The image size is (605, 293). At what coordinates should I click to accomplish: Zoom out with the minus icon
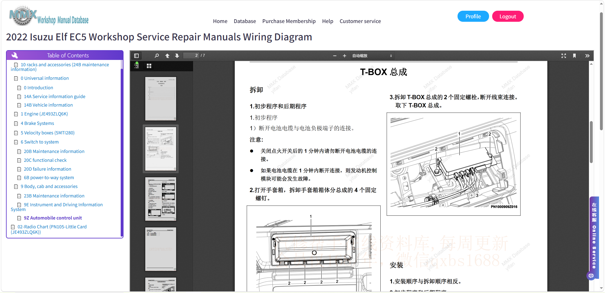pos(335,56)
